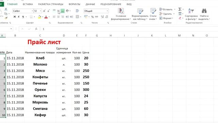
Task: Open Найти и выделить binoculars menu
Action: pos(204,14)
